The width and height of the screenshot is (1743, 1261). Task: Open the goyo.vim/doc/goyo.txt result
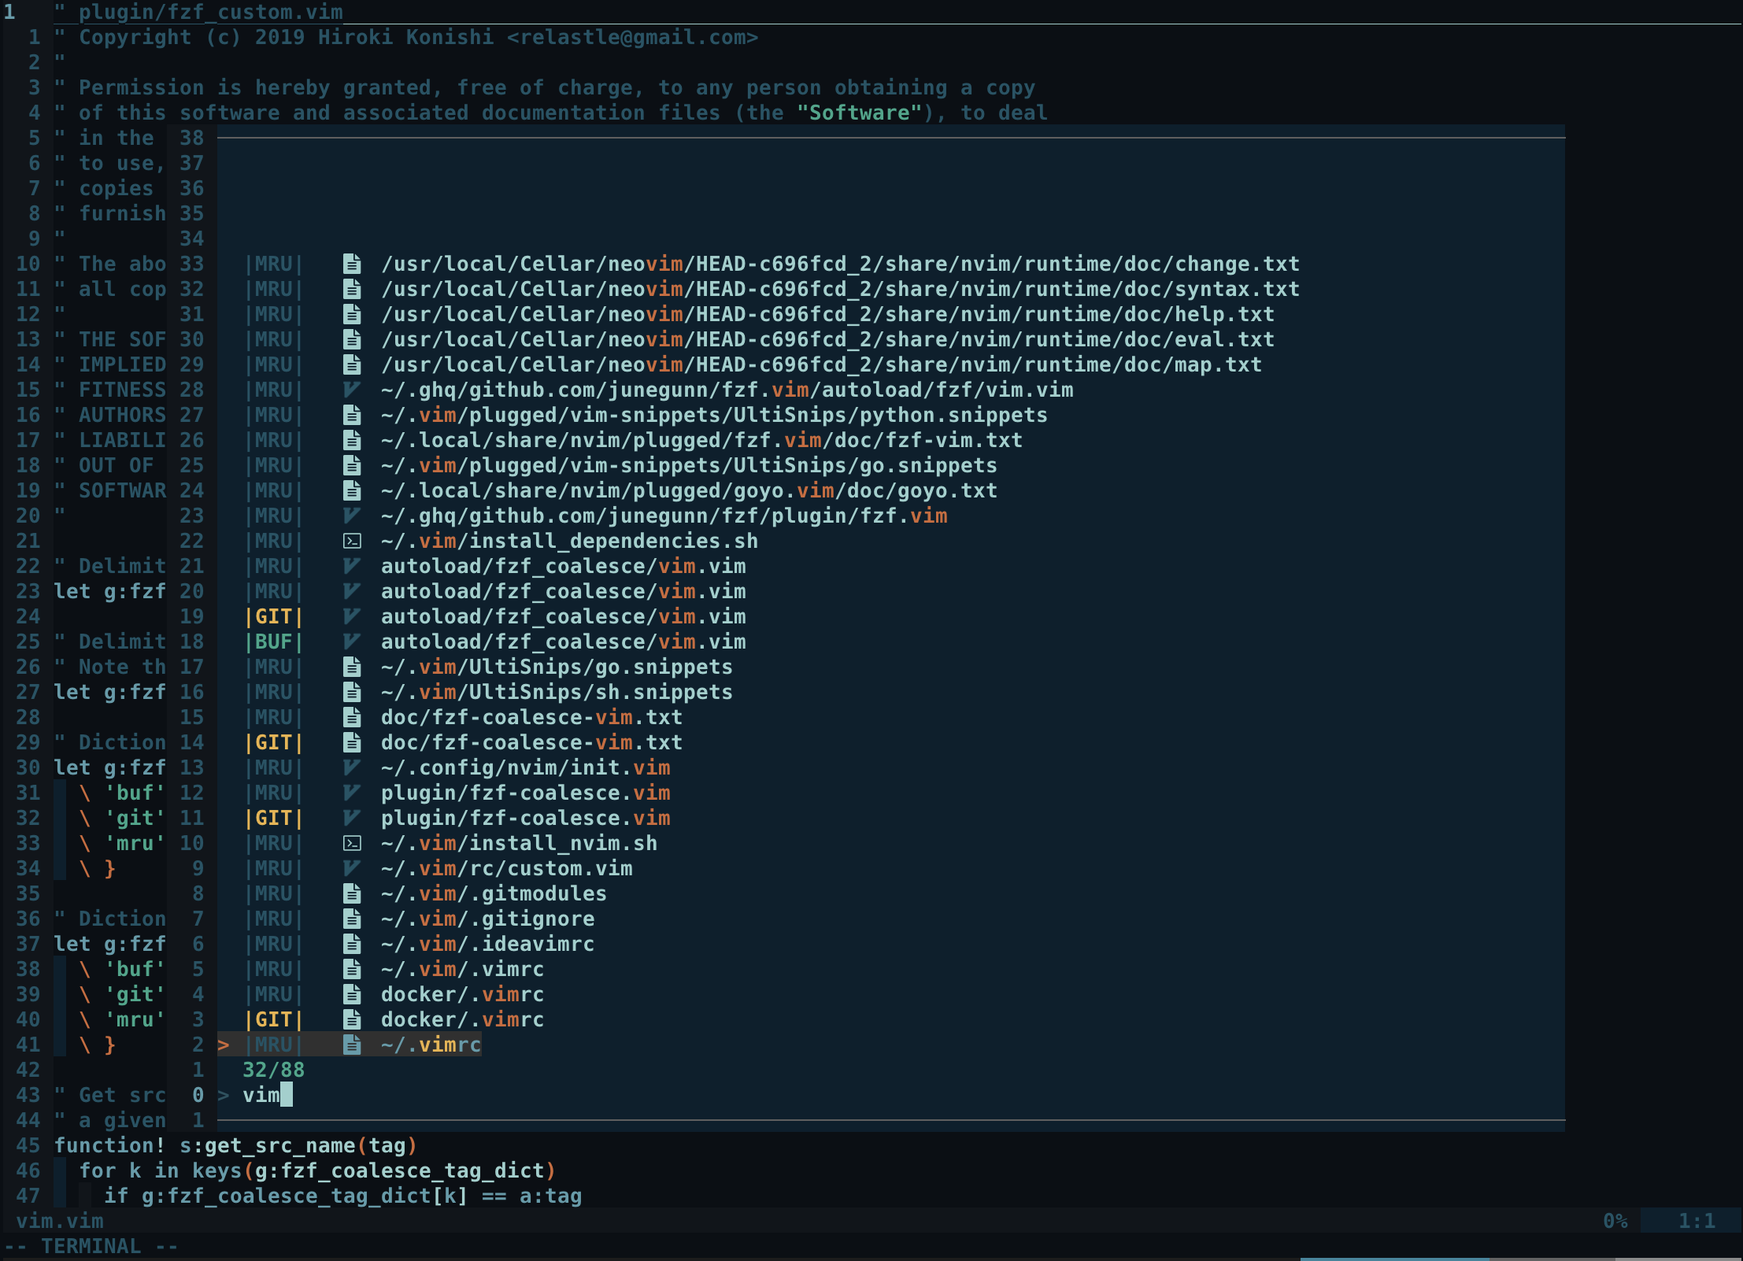(689, 490)
